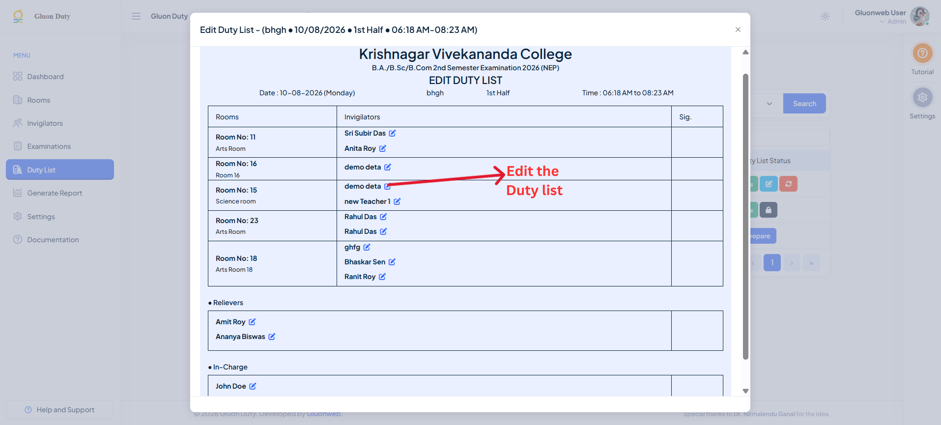
Task: Toggle the hamburger sidebar menu
Action: 136,16
